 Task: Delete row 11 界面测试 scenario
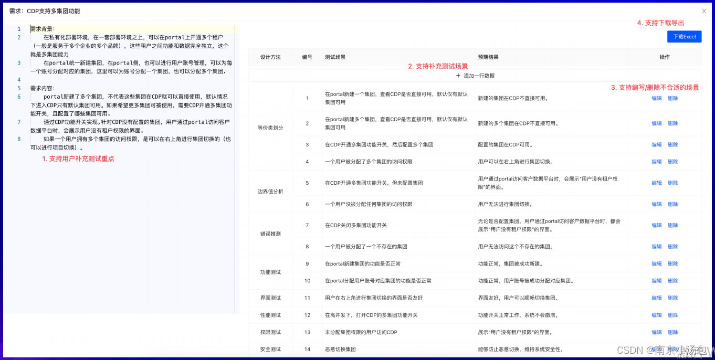[672, 298]
